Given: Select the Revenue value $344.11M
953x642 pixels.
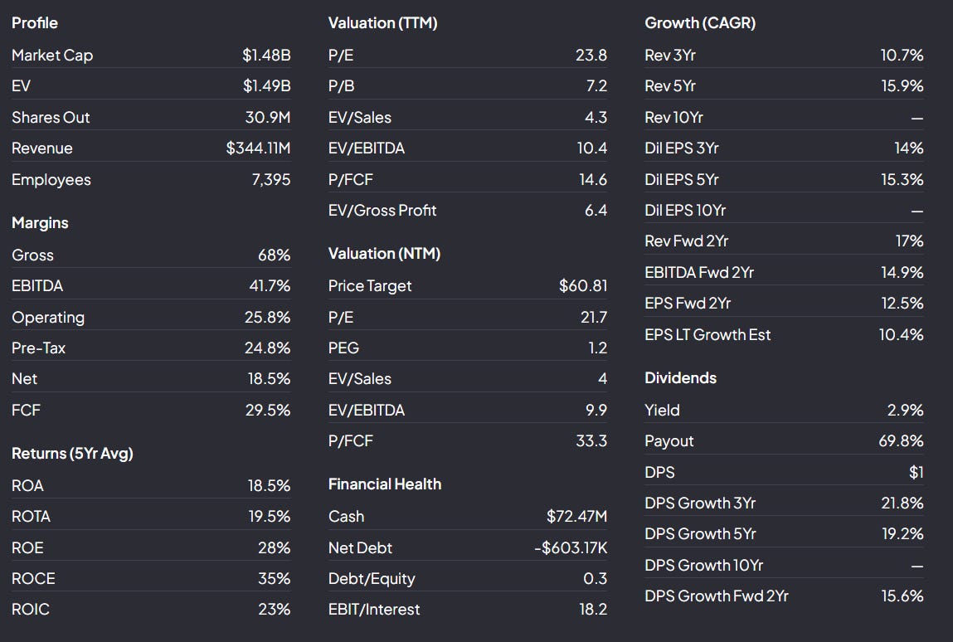Looking at the screenshot, I should coord(258,148).
